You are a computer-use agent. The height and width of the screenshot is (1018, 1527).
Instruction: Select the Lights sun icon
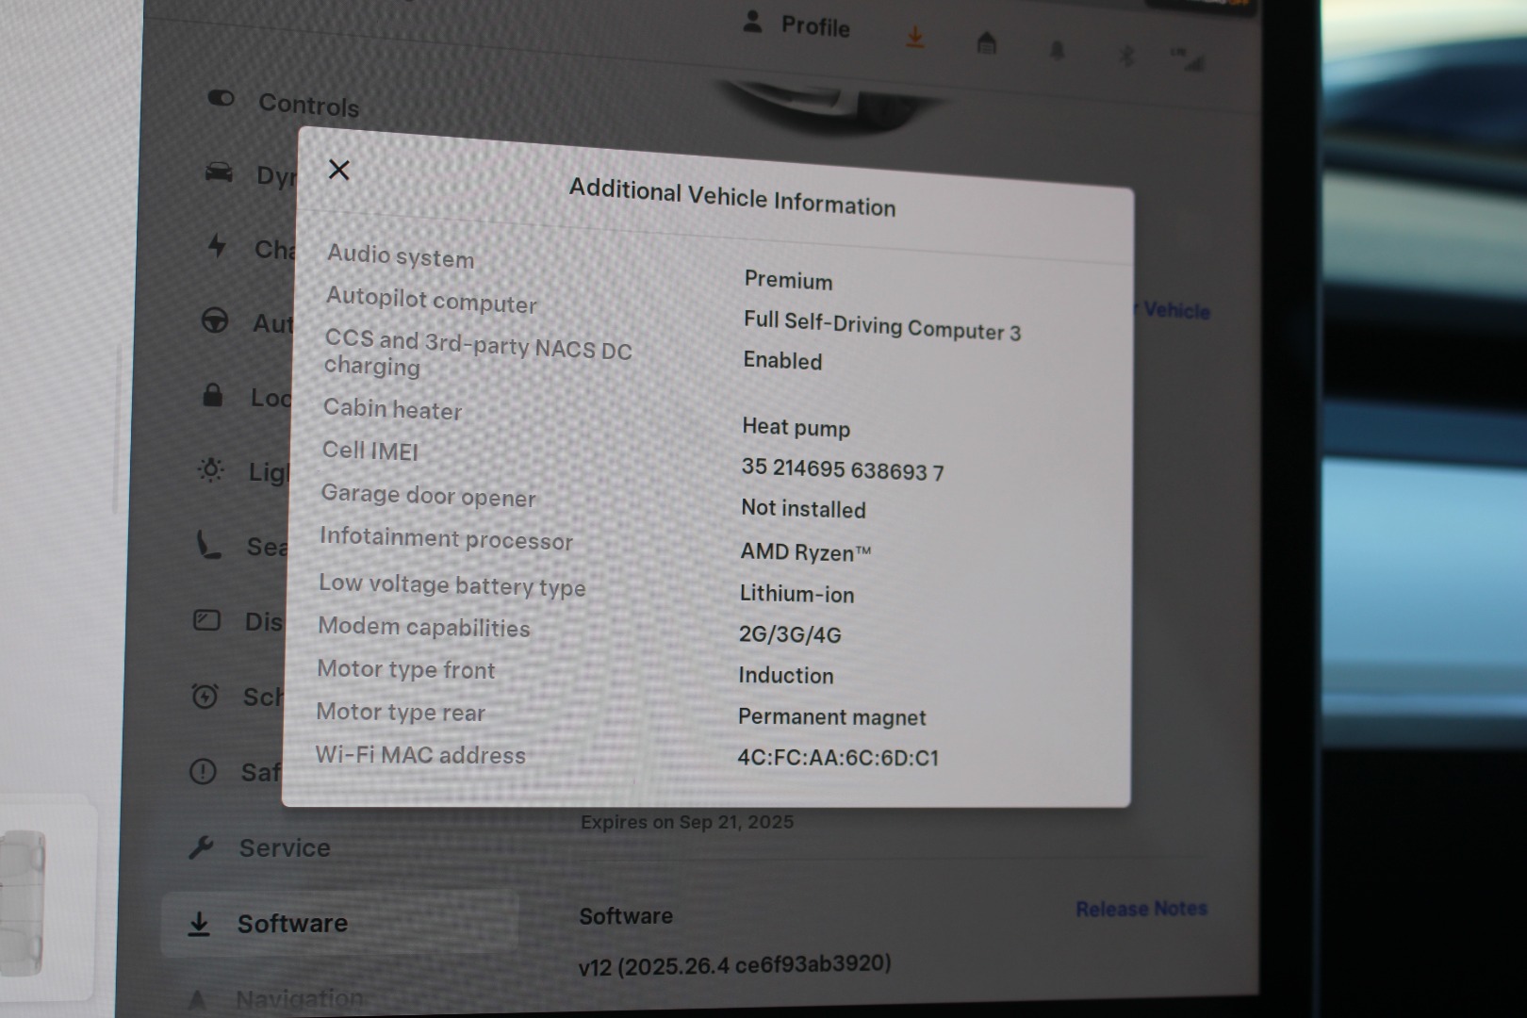point(210,469)
